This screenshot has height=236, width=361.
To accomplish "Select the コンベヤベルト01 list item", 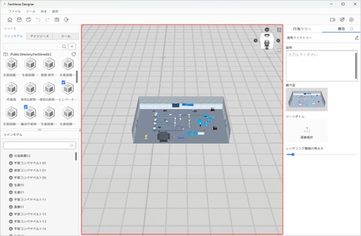I will [30, 171].
